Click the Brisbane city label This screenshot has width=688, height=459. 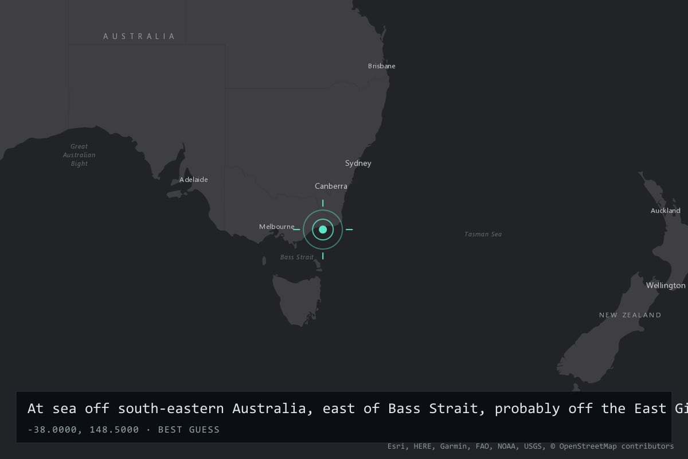382,66
